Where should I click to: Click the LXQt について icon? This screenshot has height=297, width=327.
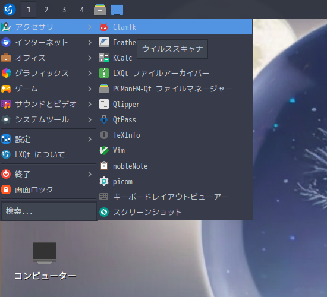point(6,154)
